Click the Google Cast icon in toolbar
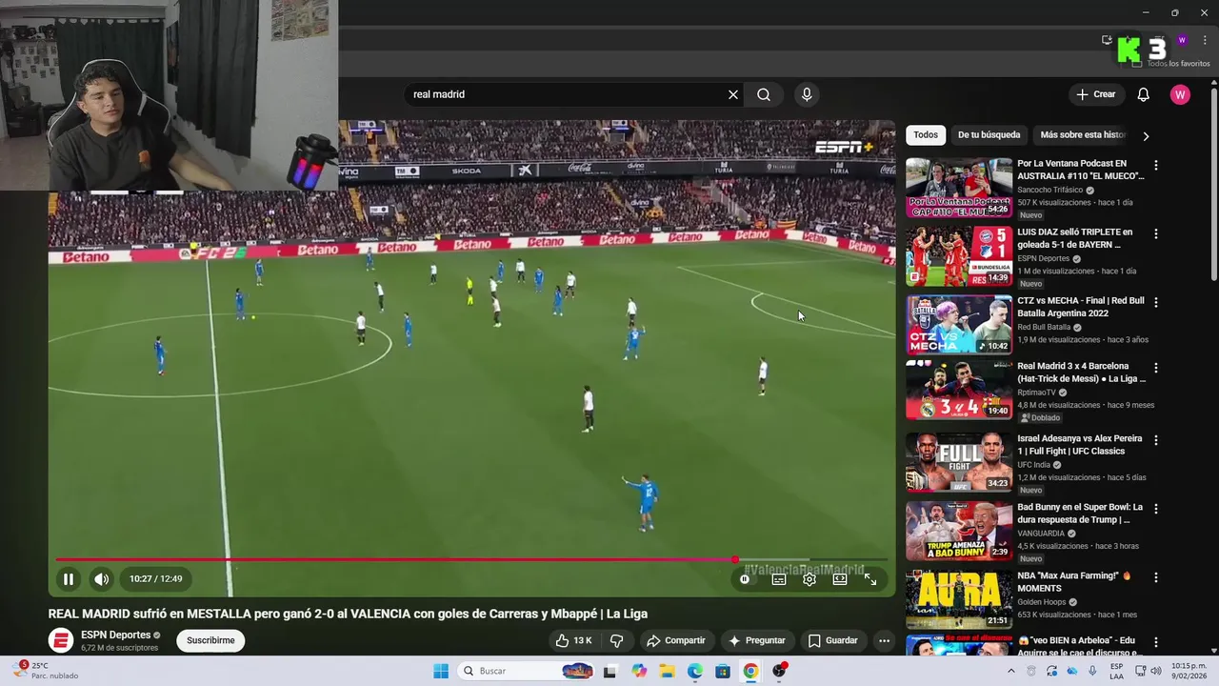1219x686 pixels. [x=1107, y=40]
